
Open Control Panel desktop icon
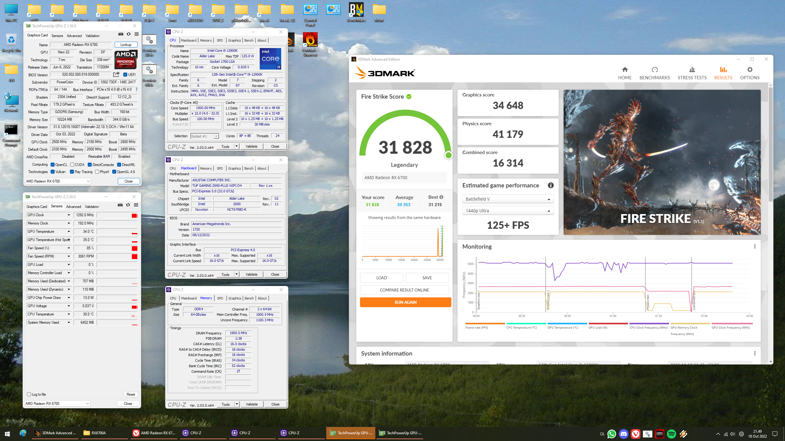point(310,14)
